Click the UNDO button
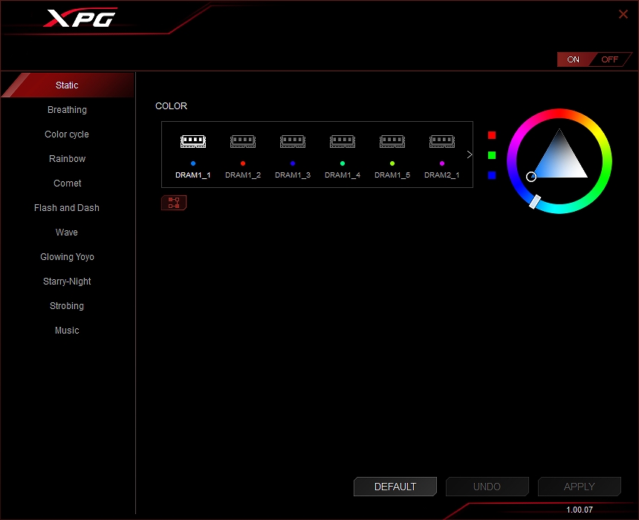 click(x=487, y=487)
